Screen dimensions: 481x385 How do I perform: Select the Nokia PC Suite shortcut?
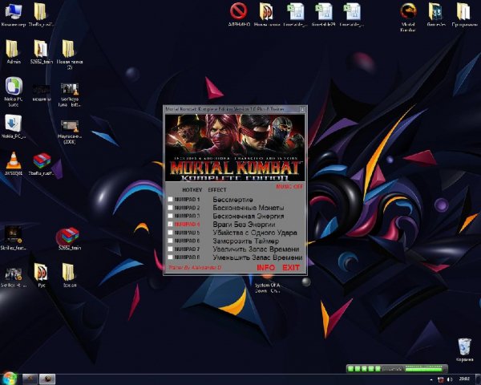(13, 91)
